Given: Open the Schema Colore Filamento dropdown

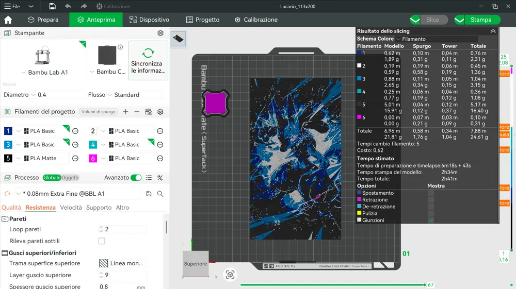Looking at the screenshot, I should pos(436,39).
